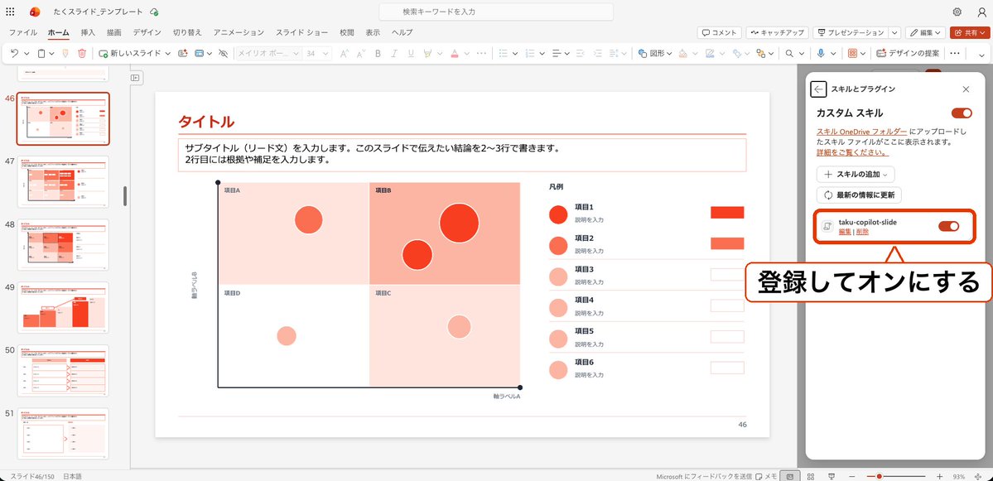Open the app launcher grid

click(x=10, y=12)
